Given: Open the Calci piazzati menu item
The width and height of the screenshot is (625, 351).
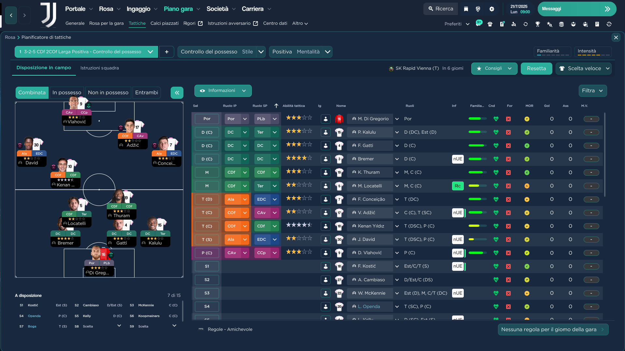Looking at the screenshot, I should pos(164,23).
